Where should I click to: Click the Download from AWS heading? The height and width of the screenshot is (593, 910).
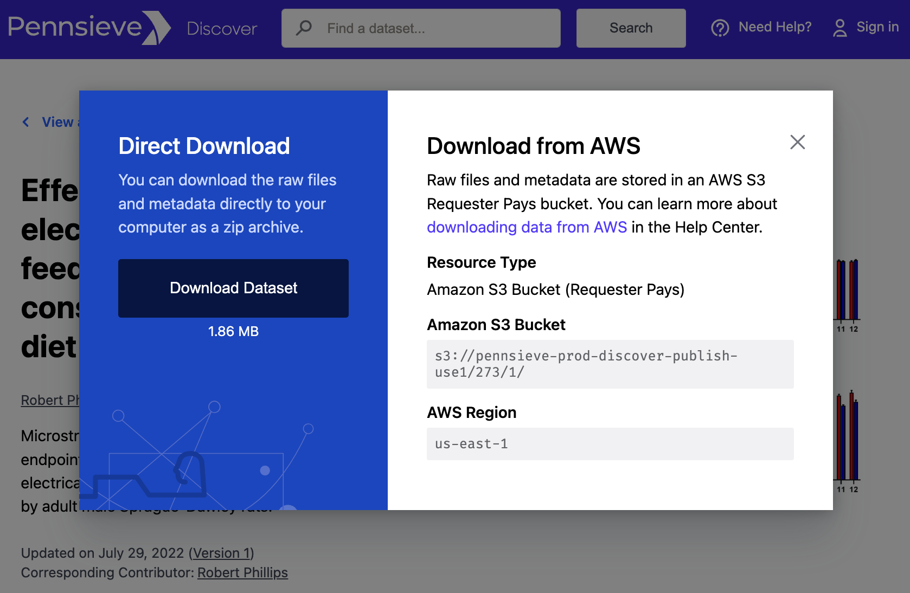point(534,146)
